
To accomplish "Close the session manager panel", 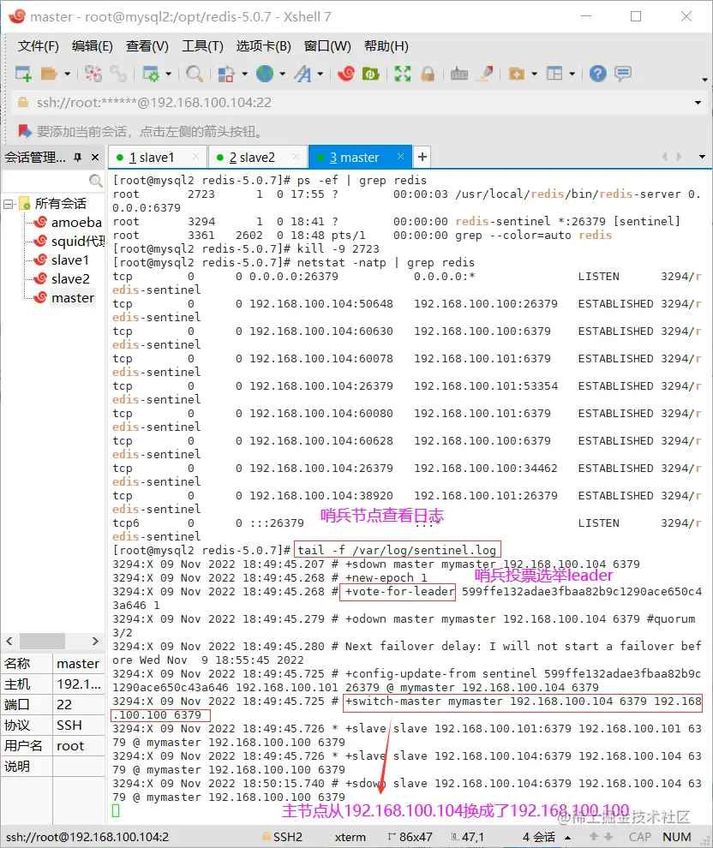I will 95,158.
